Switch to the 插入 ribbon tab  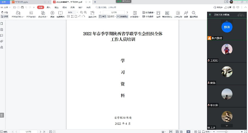pyautogui.click(x=49, y=7)
